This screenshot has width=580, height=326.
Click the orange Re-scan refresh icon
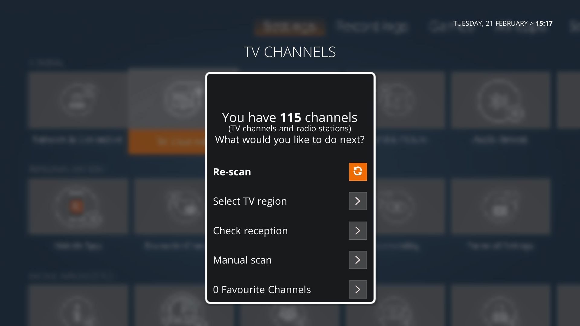click(x=358, y=172)
